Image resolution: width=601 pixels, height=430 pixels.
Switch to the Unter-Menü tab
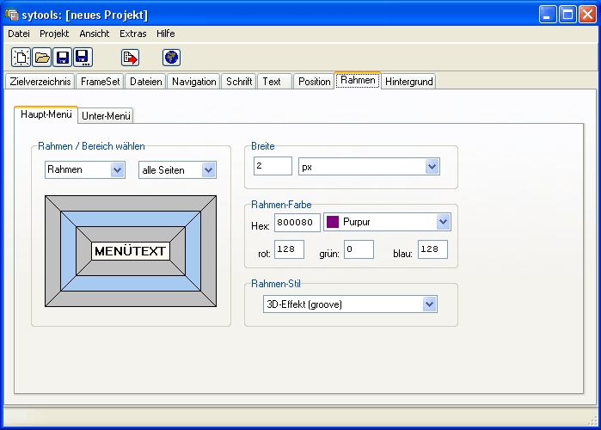coord(107,115)
